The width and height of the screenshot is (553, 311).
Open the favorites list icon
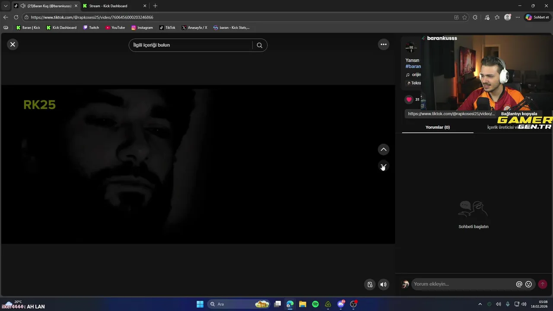(497, 17)
